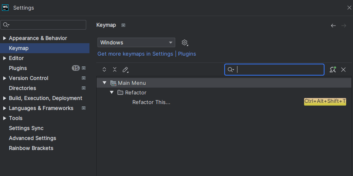Click the Ctrl+Alt+Shift+T shortcut label

point(325,102)
